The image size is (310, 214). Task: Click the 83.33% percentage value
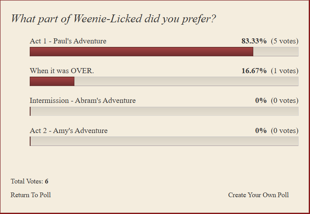pos(254,41)
